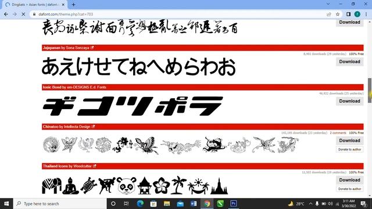The image size is (372, 209).
Task: Click the Jajapanan hiragana font preview
Action: 139,67
